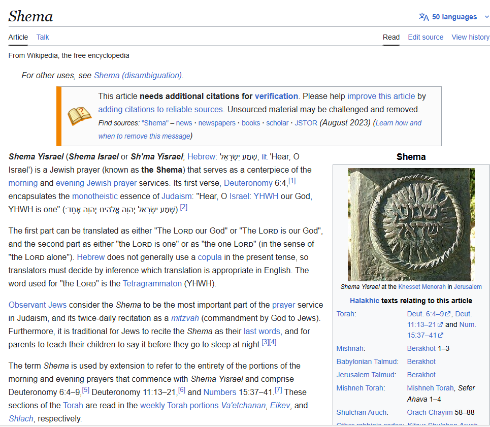Open Orach Chayim link in infobox
Screen dimensions: 490x427
(x=428, y=412)
